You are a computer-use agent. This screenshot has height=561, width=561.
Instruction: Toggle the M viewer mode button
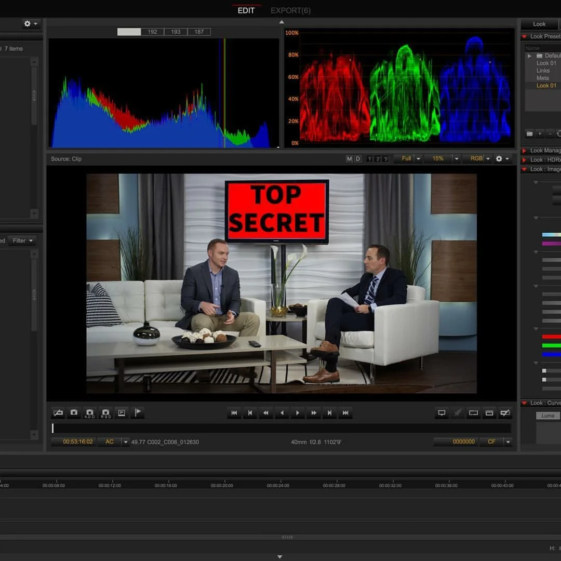(x=349, y=158)
